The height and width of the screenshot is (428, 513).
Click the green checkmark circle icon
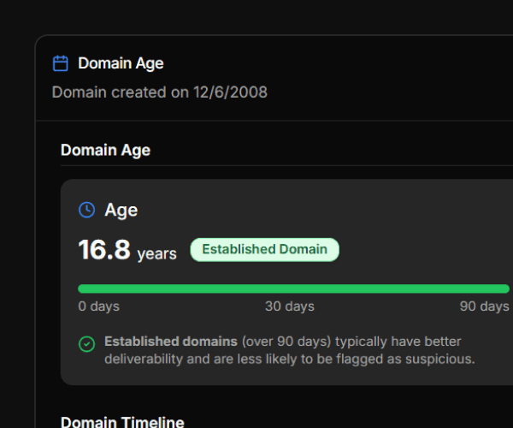(86, 344)
